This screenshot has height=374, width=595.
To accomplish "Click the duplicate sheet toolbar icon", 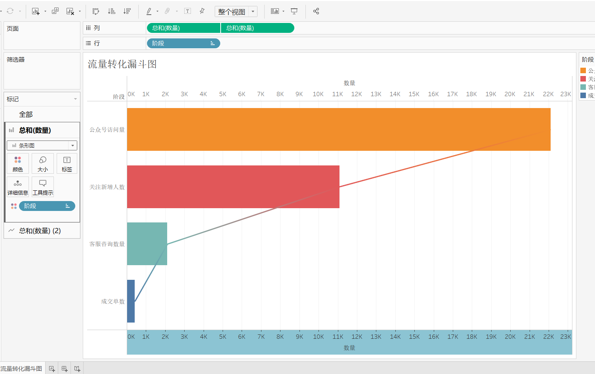I will coord(55,11).
